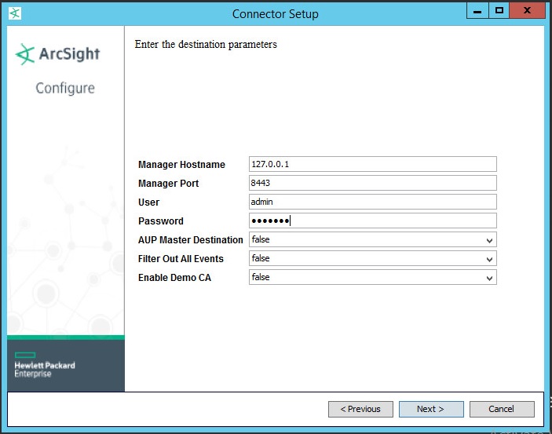Screen dimensions: 552x434
Task: Click the ArcSight logo in the sidebar
Action: point(58,55)
